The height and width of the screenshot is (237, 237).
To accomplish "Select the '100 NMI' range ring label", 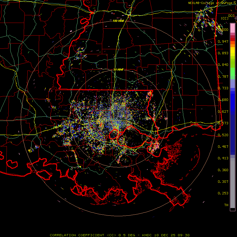I will click(118, 21).
